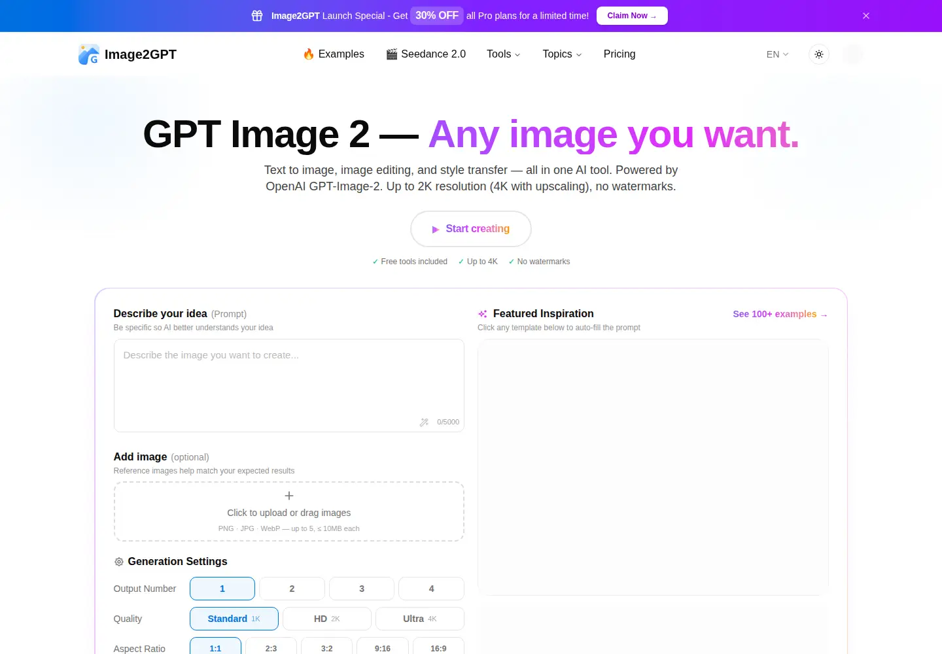Expand the Topics menu

point(562,54)
